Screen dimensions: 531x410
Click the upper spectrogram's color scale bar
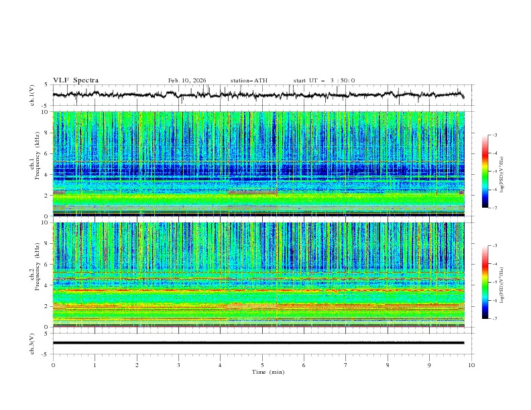click(x=485, y=172)
